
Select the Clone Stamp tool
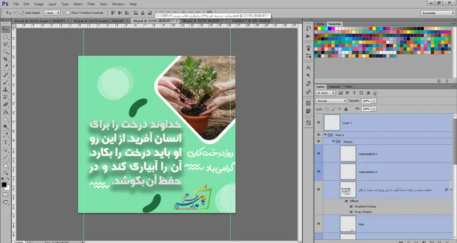[5, 90]
